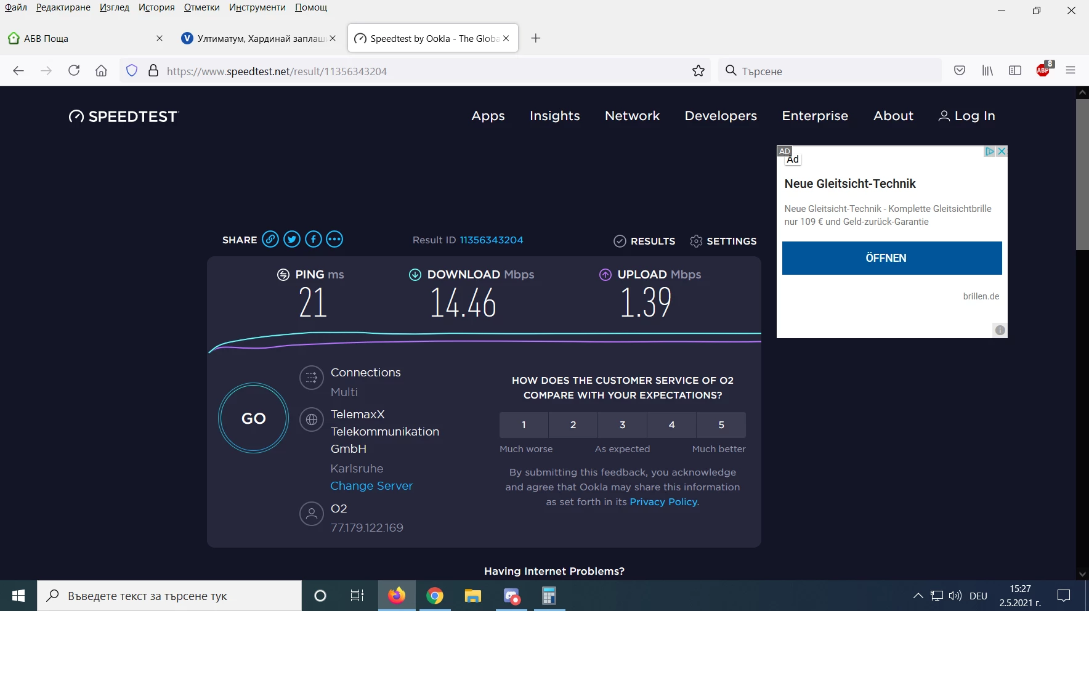Open Chrome from the taskbar
The height and width of the screenshot is (685, 1089).
pyautogui.click(x=435, y=596)
